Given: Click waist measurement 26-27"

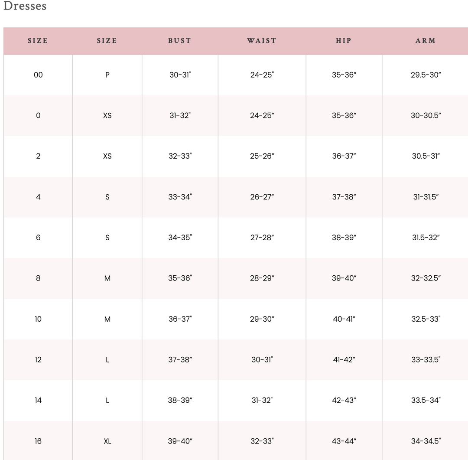Looking at the screenshot, I should pos(262,197).
